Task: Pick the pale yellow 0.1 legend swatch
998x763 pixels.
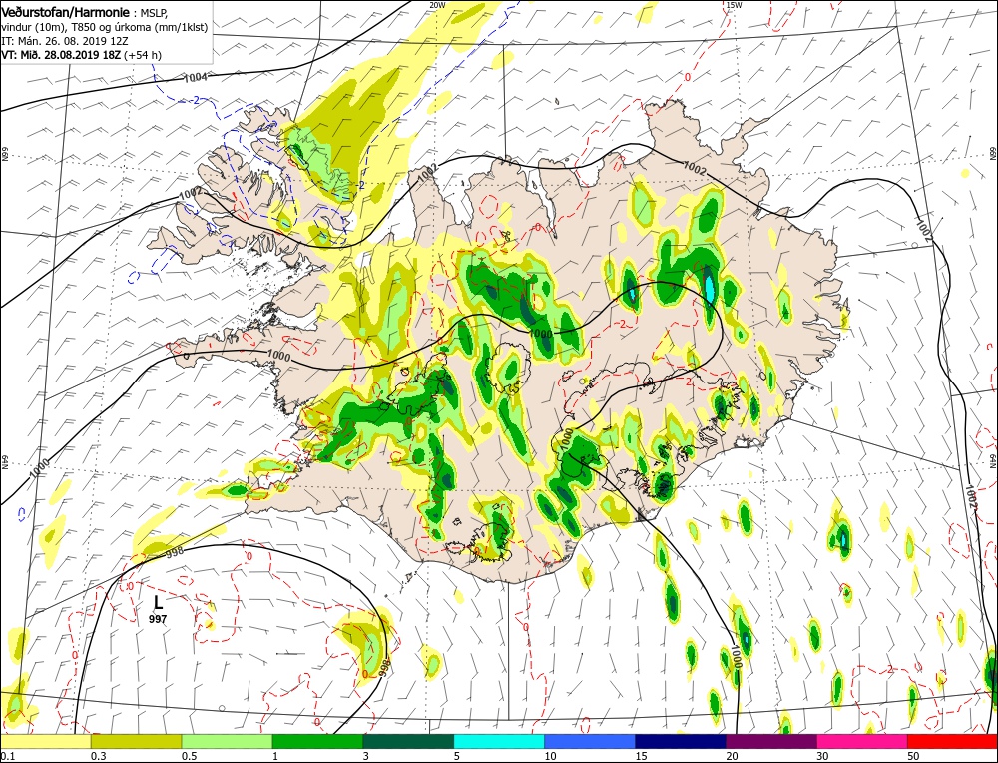Action: [x=46, y=741]
